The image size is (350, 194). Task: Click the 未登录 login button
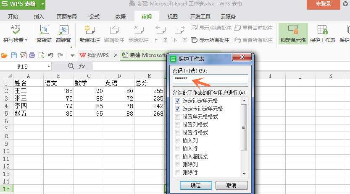point(324,4)
